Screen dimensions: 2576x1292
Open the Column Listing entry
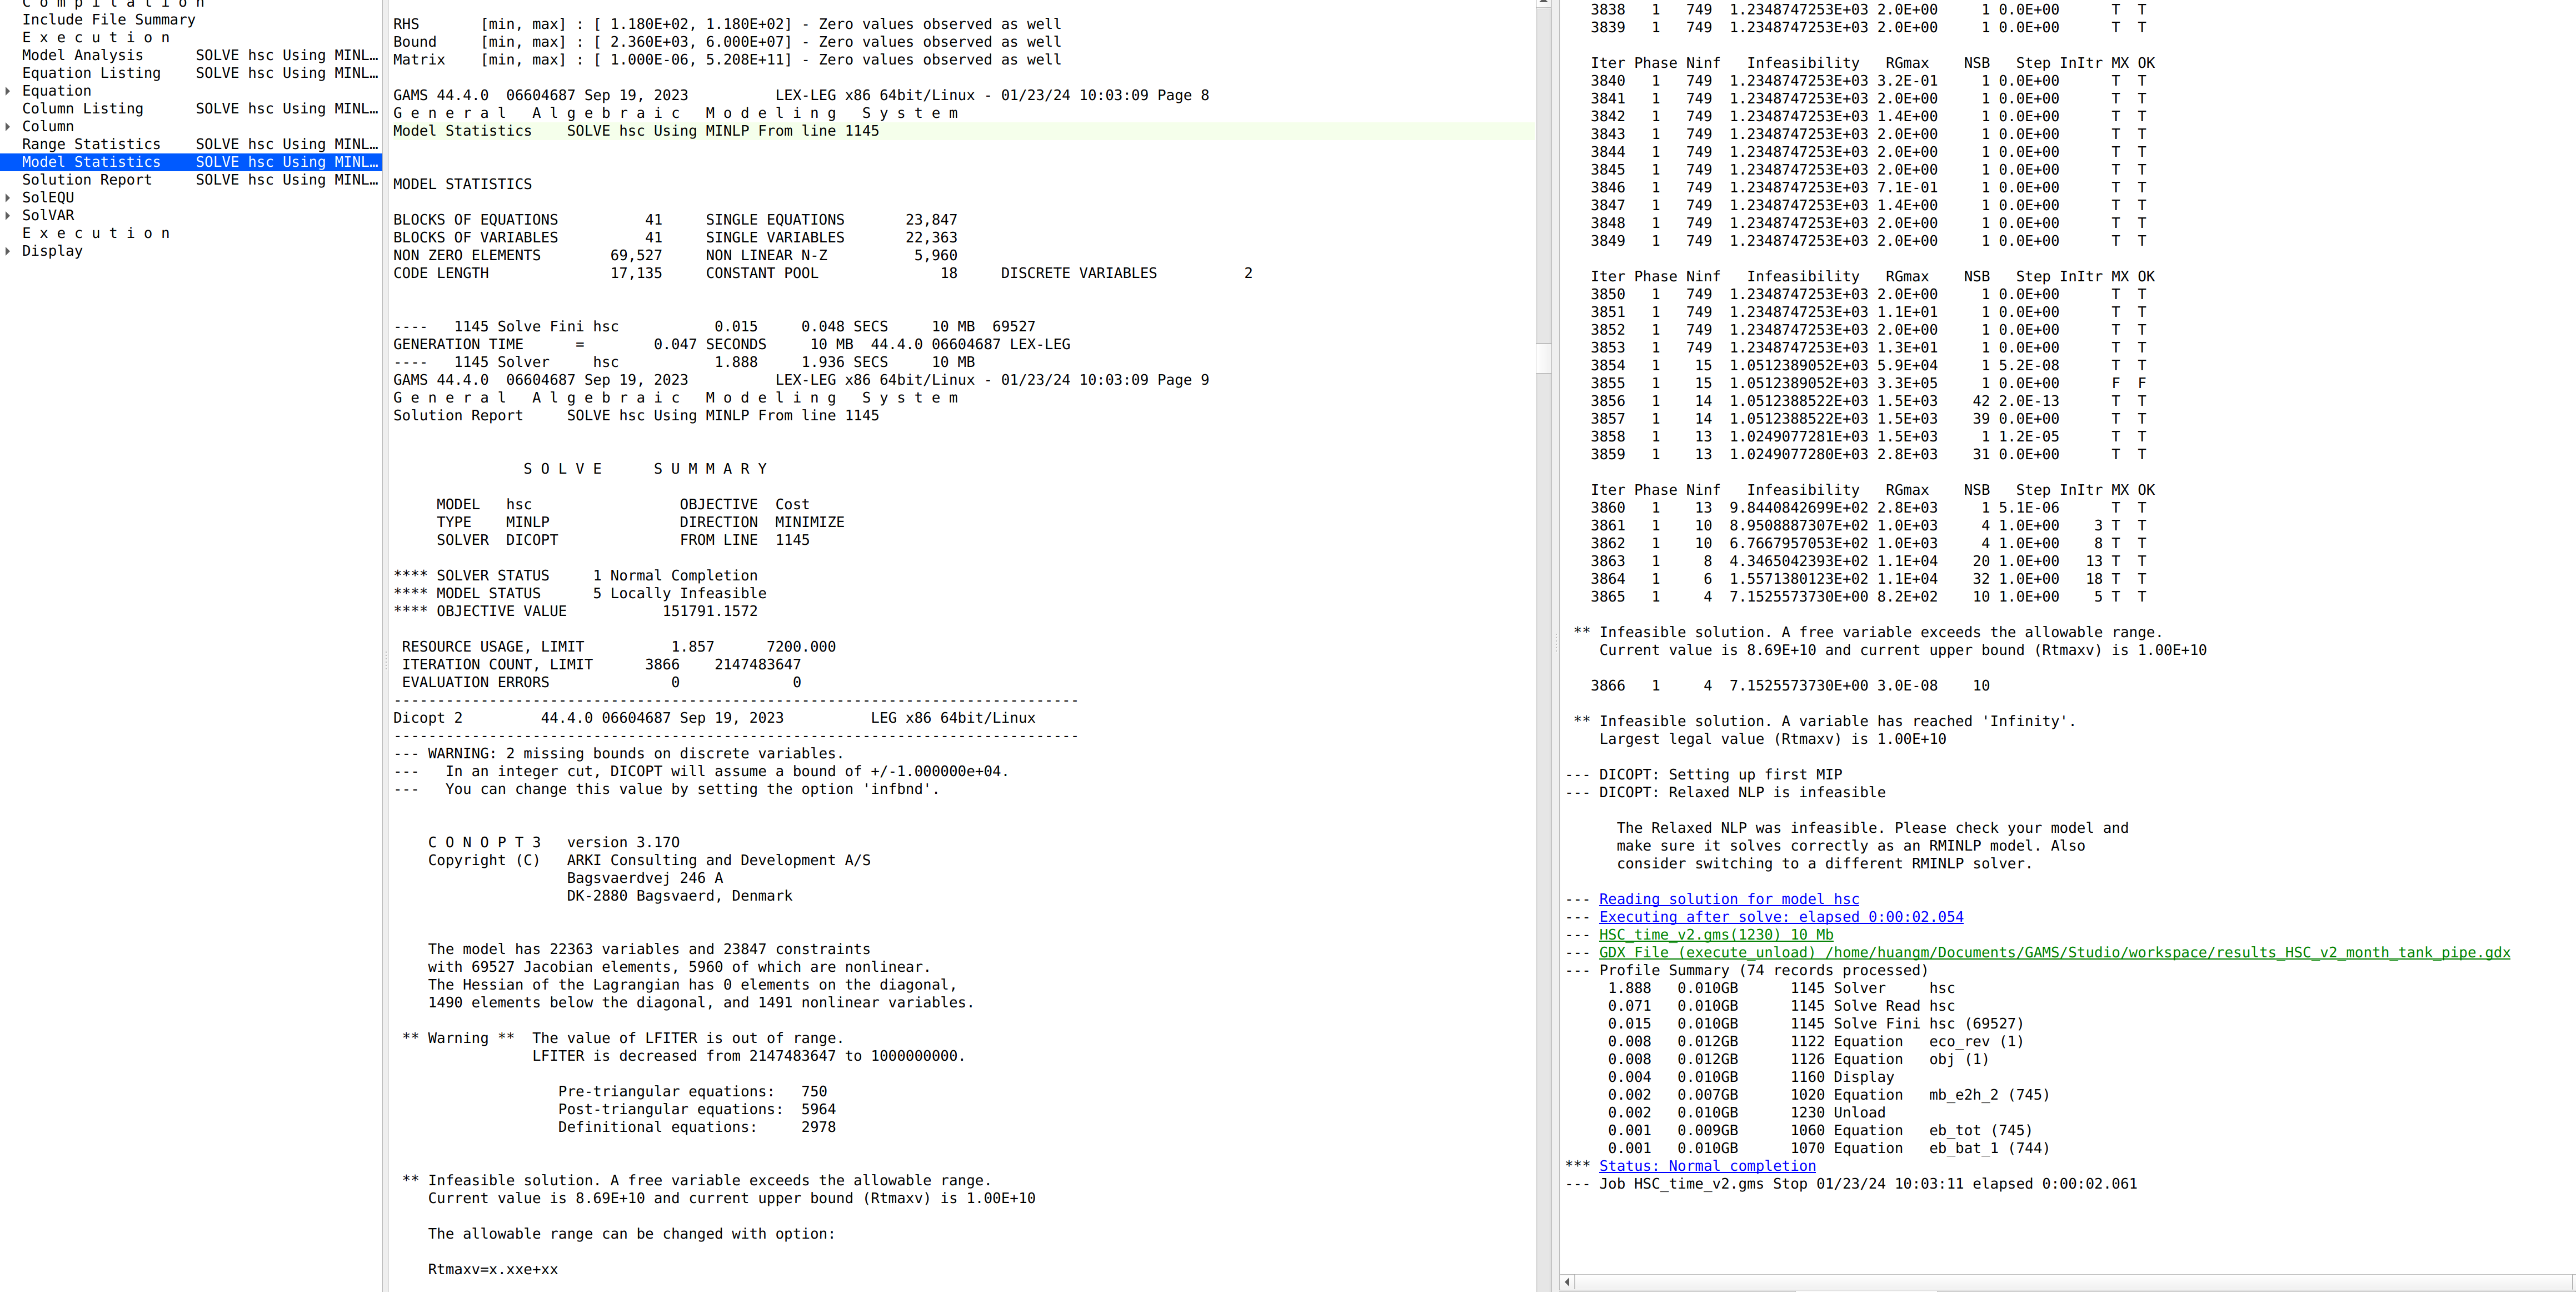(x=200, y=109)
